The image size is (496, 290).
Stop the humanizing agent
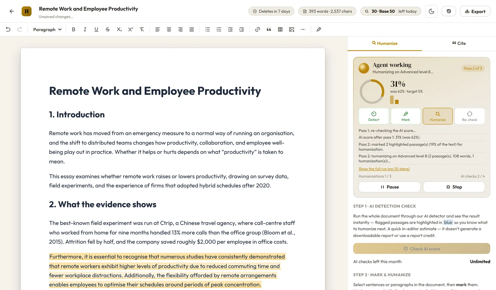pyautogui.click(x=454, y=187)
